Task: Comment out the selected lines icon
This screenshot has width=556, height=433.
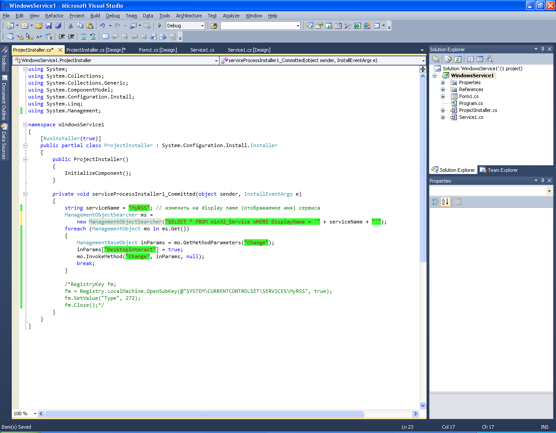Action: pos(83,36)
